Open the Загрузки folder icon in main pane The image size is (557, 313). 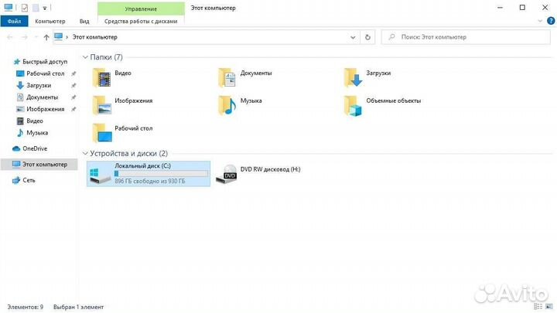353,77
